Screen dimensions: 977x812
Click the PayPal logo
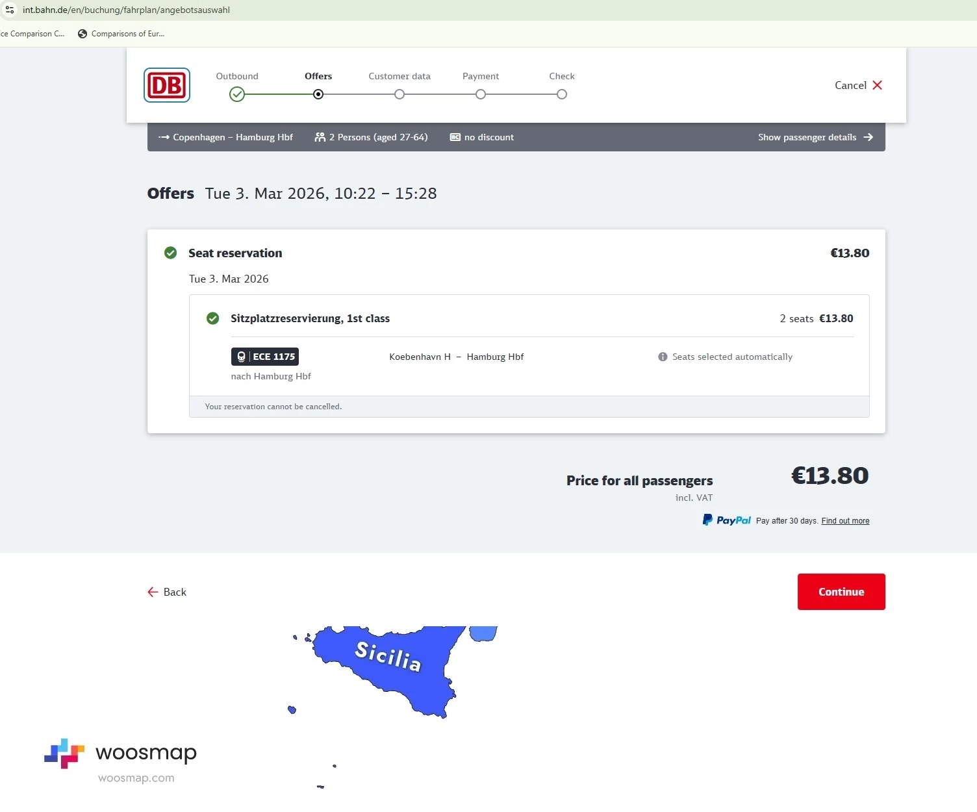coord(727,520)
